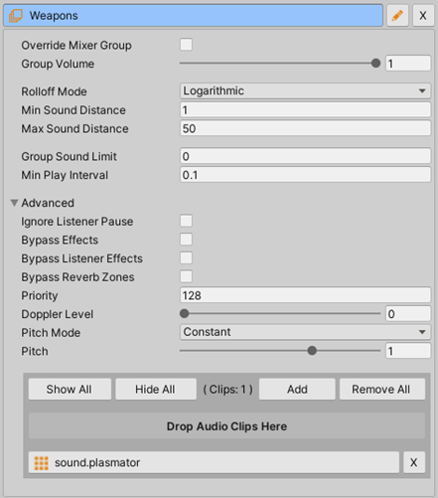Click the sound.plasmator clip grid icon

[42, 462]
